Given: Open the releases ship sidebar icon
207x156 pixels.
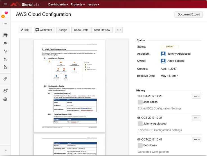Looking at the screenshot, I should pyautogui.click(x=5, y=59).
